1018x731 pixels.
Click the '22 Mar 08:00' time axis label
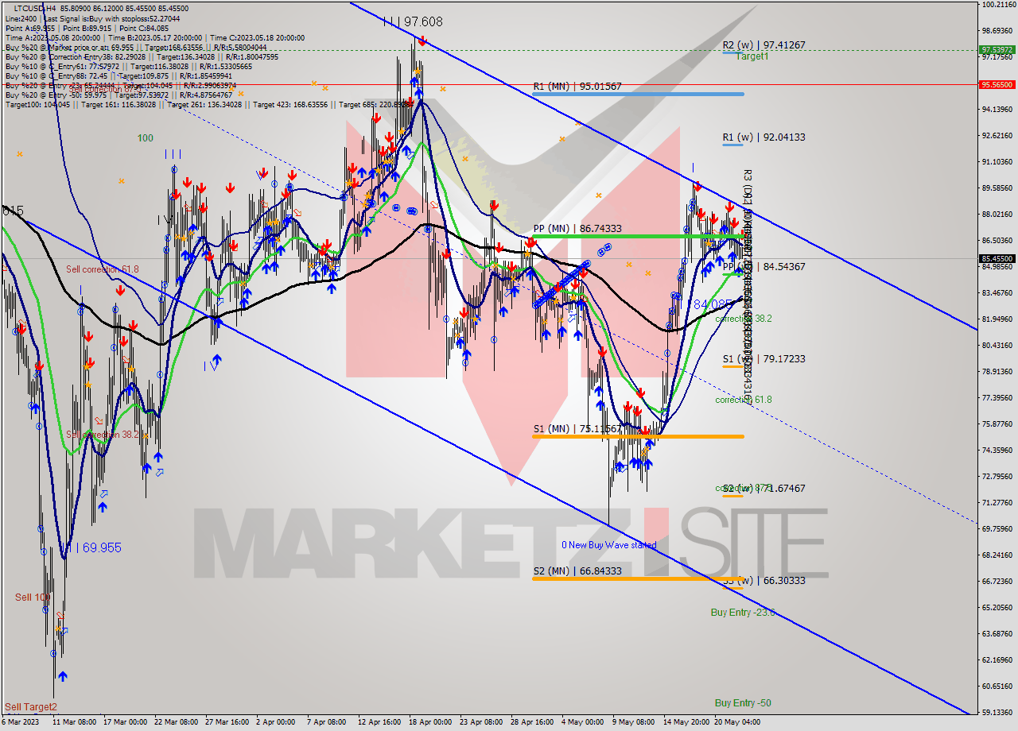177,722
